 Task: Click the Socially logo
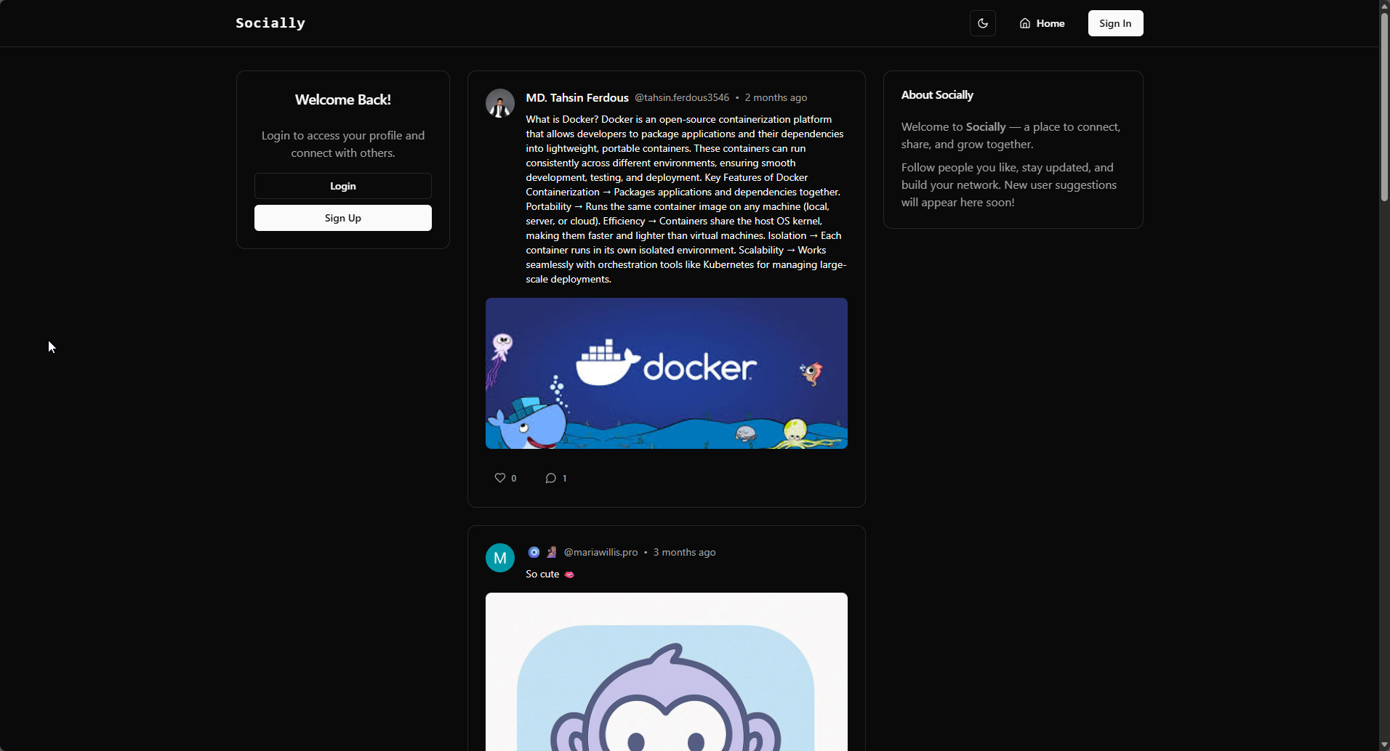[270, 23]
